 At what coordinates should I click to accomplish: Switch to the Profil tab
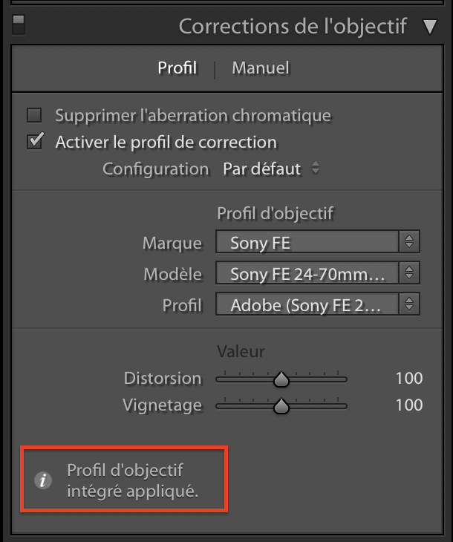point(177,68)
